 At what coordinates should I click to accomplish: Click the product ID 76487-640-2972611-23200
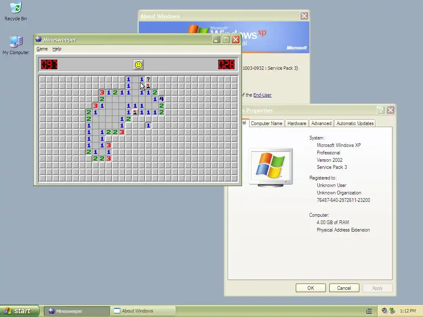pyautogui.click(x=343, y=200)
